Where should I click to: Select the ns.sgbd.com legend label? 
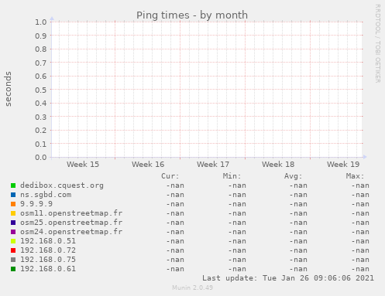coord(46,195)
